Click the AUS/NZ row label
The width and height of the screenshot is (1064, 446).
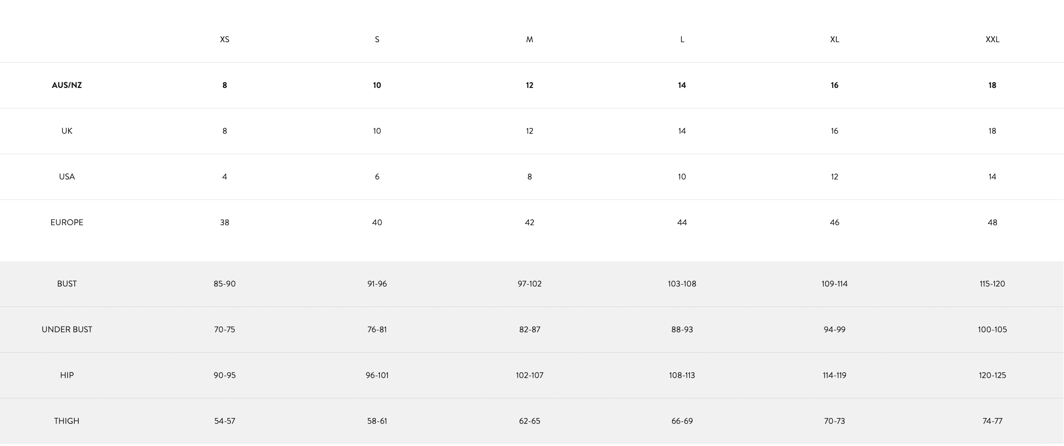pyautogui.click(x=67, y=85)
